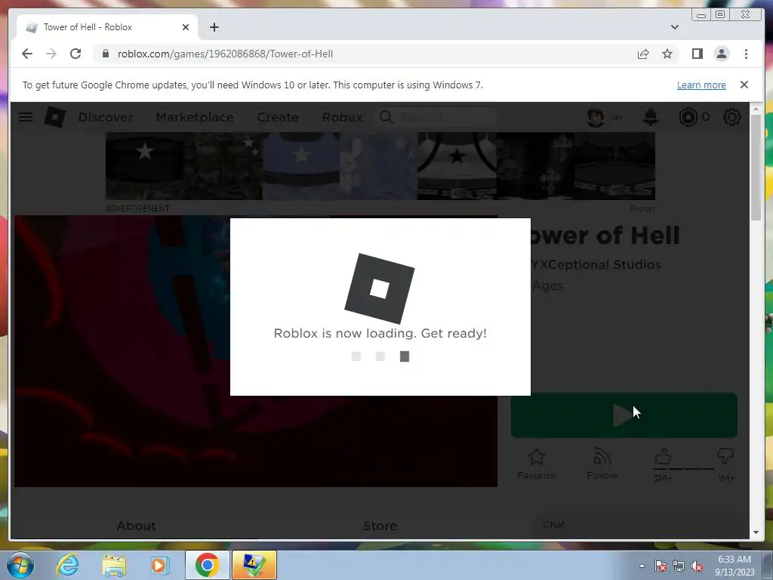Open the Chrome three-dot menu
Image resolution: width=773 pixels, height=580 pixels.
tap(746, 54)
